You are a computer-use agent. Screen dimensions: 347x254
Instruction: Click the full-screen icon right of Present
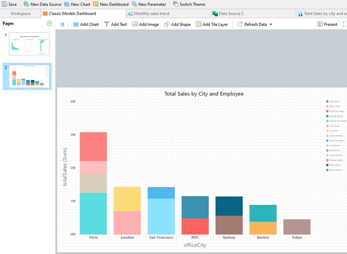tap(345, 24)
